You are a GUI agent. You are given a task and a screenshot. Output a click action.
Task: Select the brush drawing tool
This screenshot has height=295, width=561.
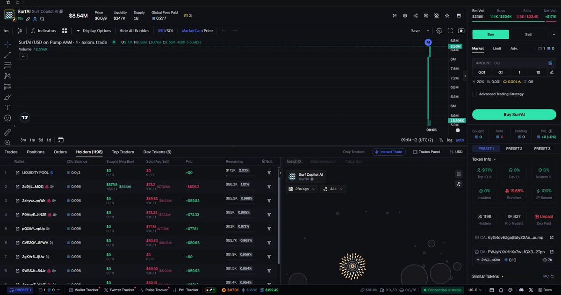point(7,97)
